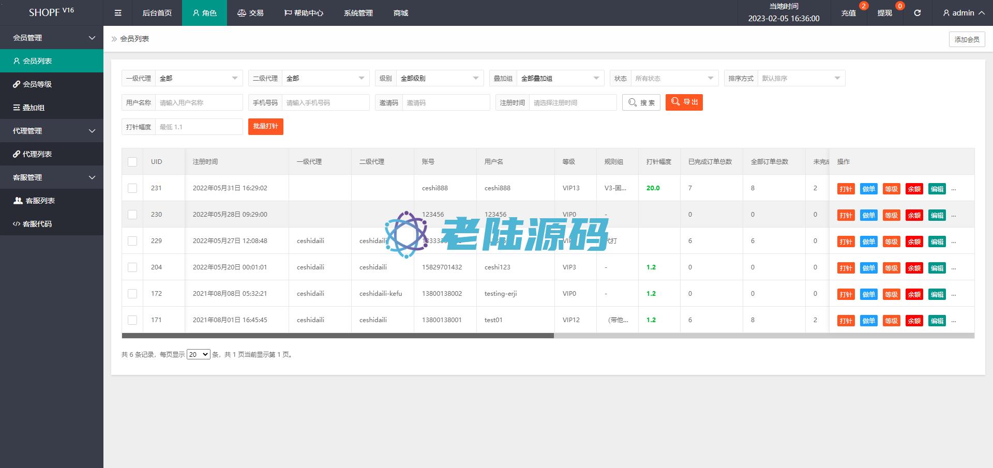Check the row checkbox for UID 231
The image size is (993, 468).
(x=132, y=188)
